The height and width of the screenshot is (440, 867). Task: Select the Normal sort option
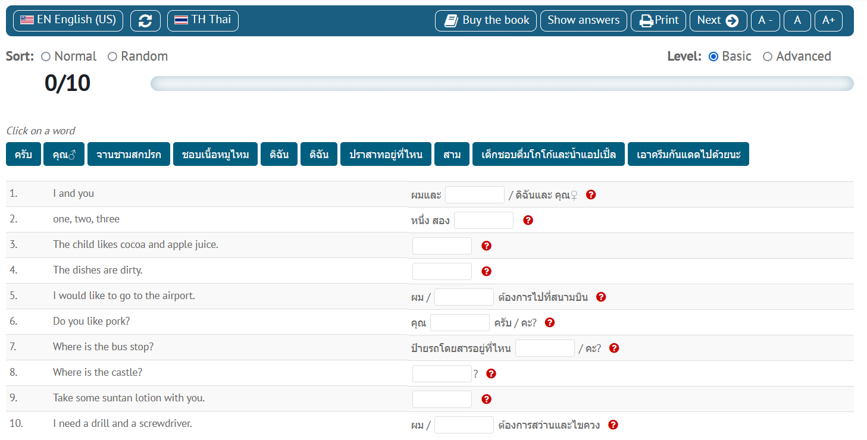coord(46,56)
